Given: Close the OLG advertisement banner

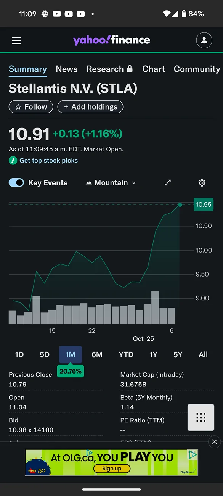Looking at the screenshot, I should pos(215,442).
